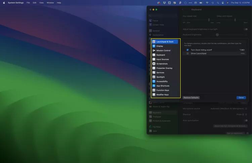
Task: Select the Launchpad & Dock shortcuts category
Action: 165,42
